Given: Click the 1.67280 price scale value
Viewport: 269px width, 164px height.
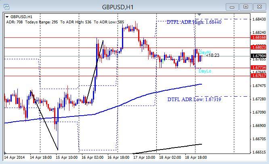Looking at the screenshot, I should coord(259,99).
